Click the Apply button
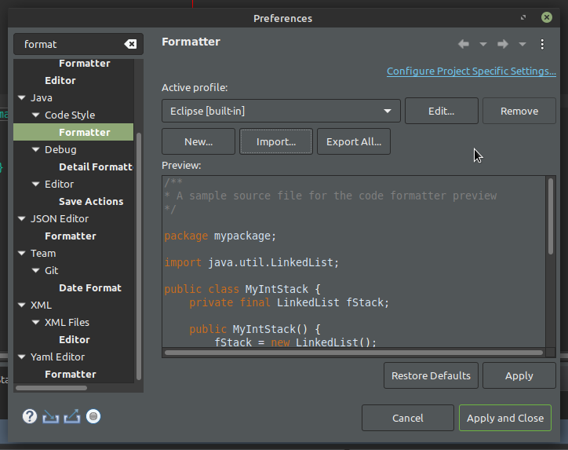This screenshot has height=450, width=568. [x=519, y=375]
